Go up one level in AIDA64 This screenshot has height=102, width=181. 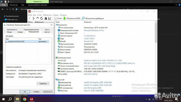tap(37, 18)
